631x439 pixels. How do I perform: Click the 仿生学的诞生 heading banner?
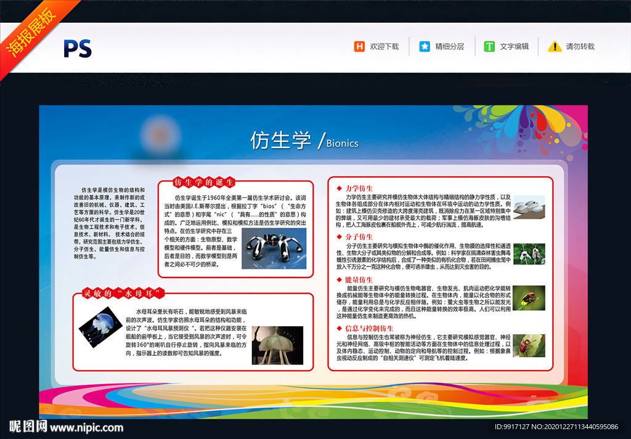click(x=204, y=182)
